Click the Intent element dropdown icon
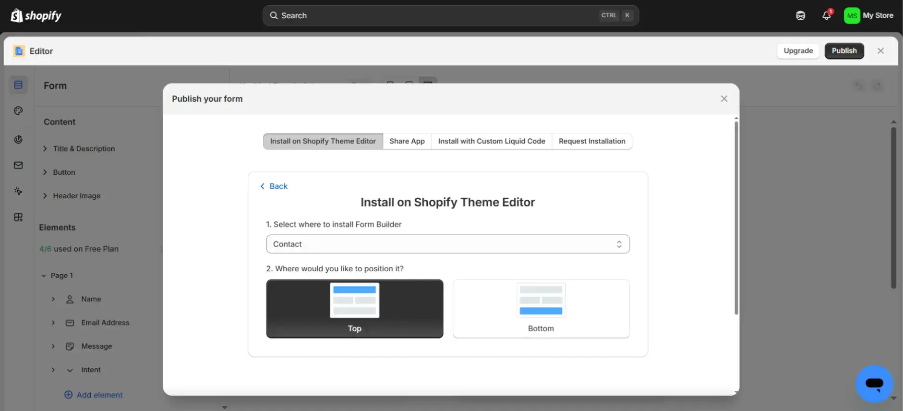The image size is (903, 411). pos(70,370)
